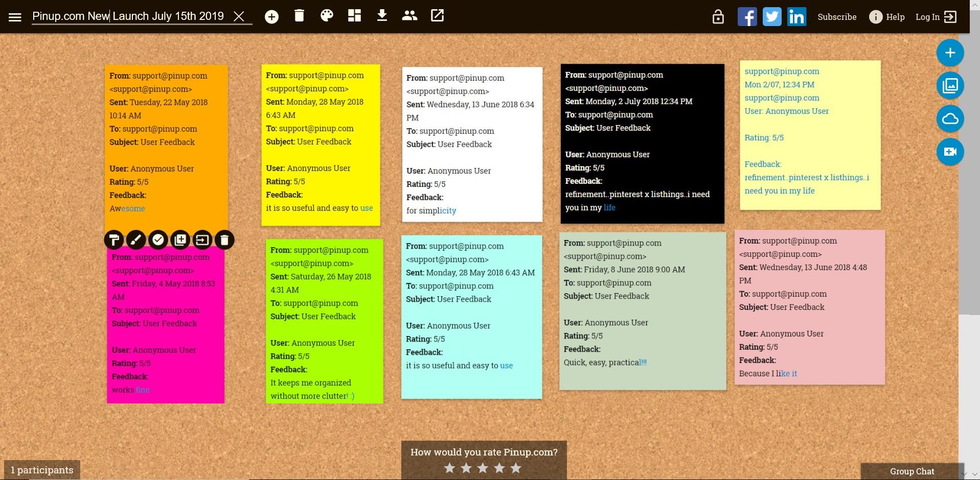Delete the note using the note toolbar trash

coord(224,239)
